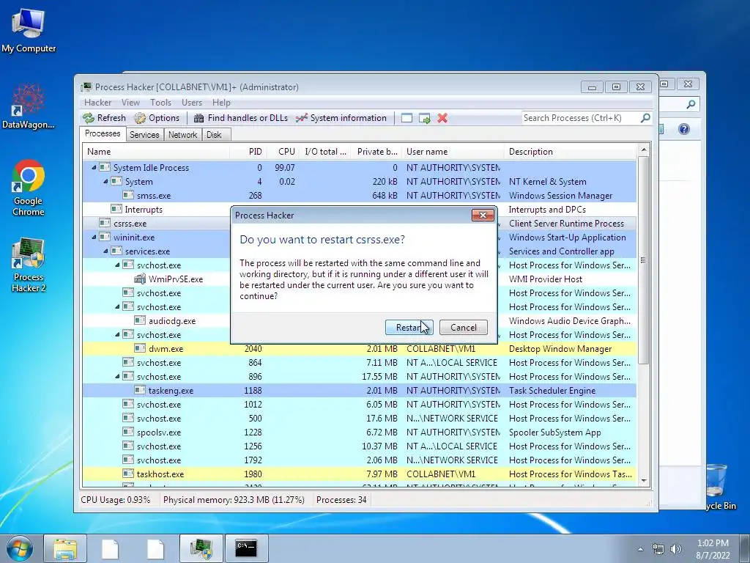Sort by the Private bytes column

tap(376, 152)
